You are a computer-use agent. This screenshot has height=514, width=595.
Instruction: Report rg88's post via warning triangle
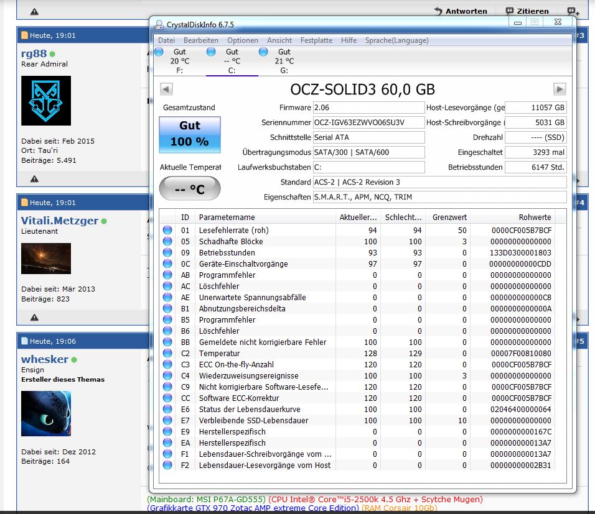pos(34,178)
